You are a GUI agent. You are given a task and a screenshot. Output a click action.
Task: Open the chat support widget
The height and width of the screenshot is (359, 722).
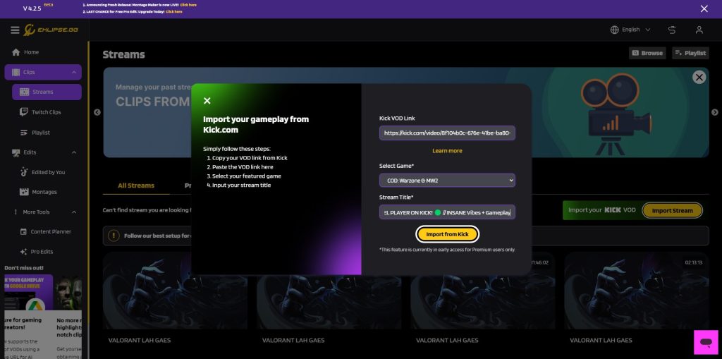click(705, 342)
